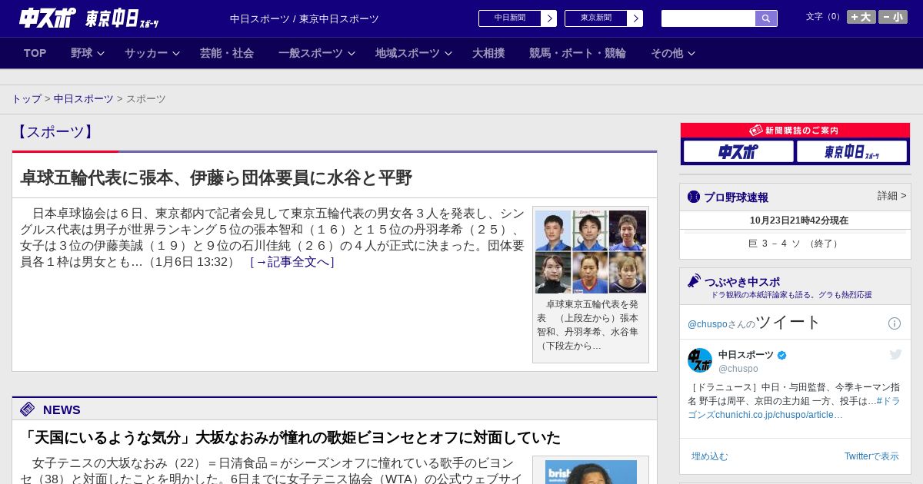Open the 一般スポーツ navigation menu

311,53
